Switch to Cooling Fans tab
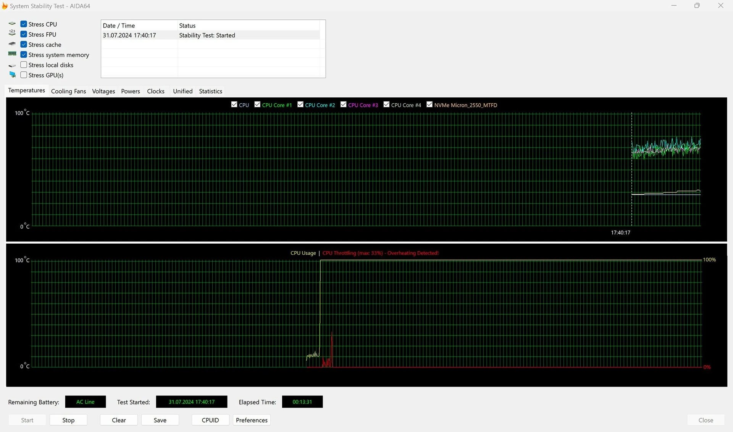The height and width of the screenshot is (432, 733). [68, 91]
